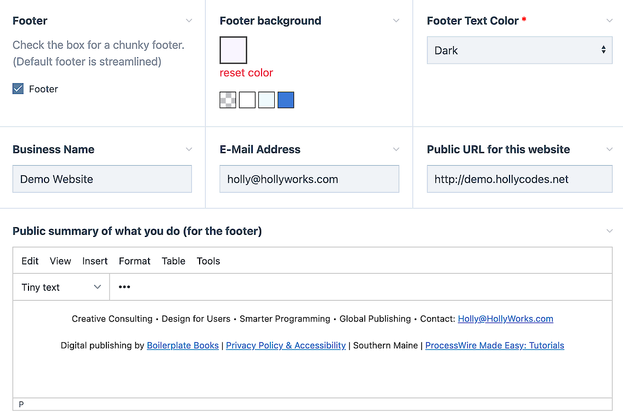Collapse the Public URL field chevron

point(609,149)
